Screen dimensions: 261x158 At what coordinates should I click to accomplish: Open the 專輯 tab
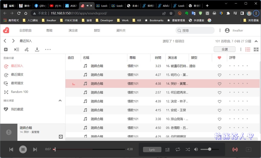pyautogui.click(x=49, y=30)
